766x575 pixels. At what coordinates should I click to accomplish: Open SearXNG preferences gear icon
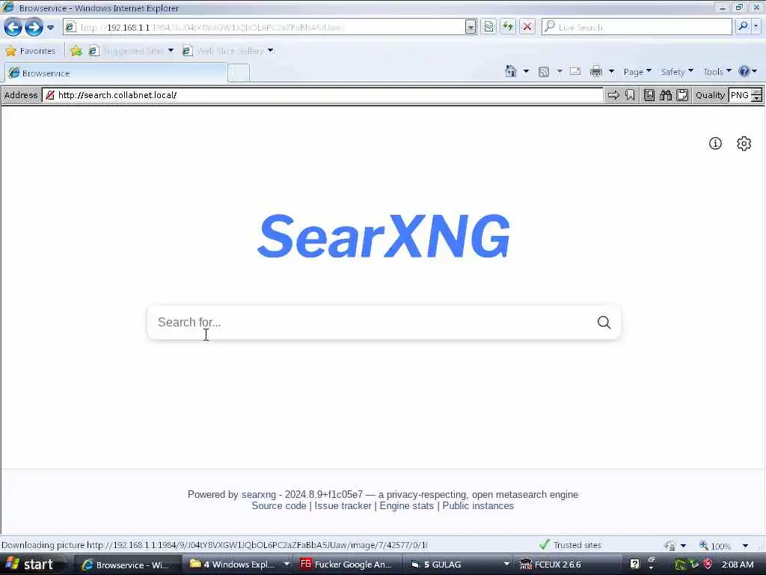744,143
